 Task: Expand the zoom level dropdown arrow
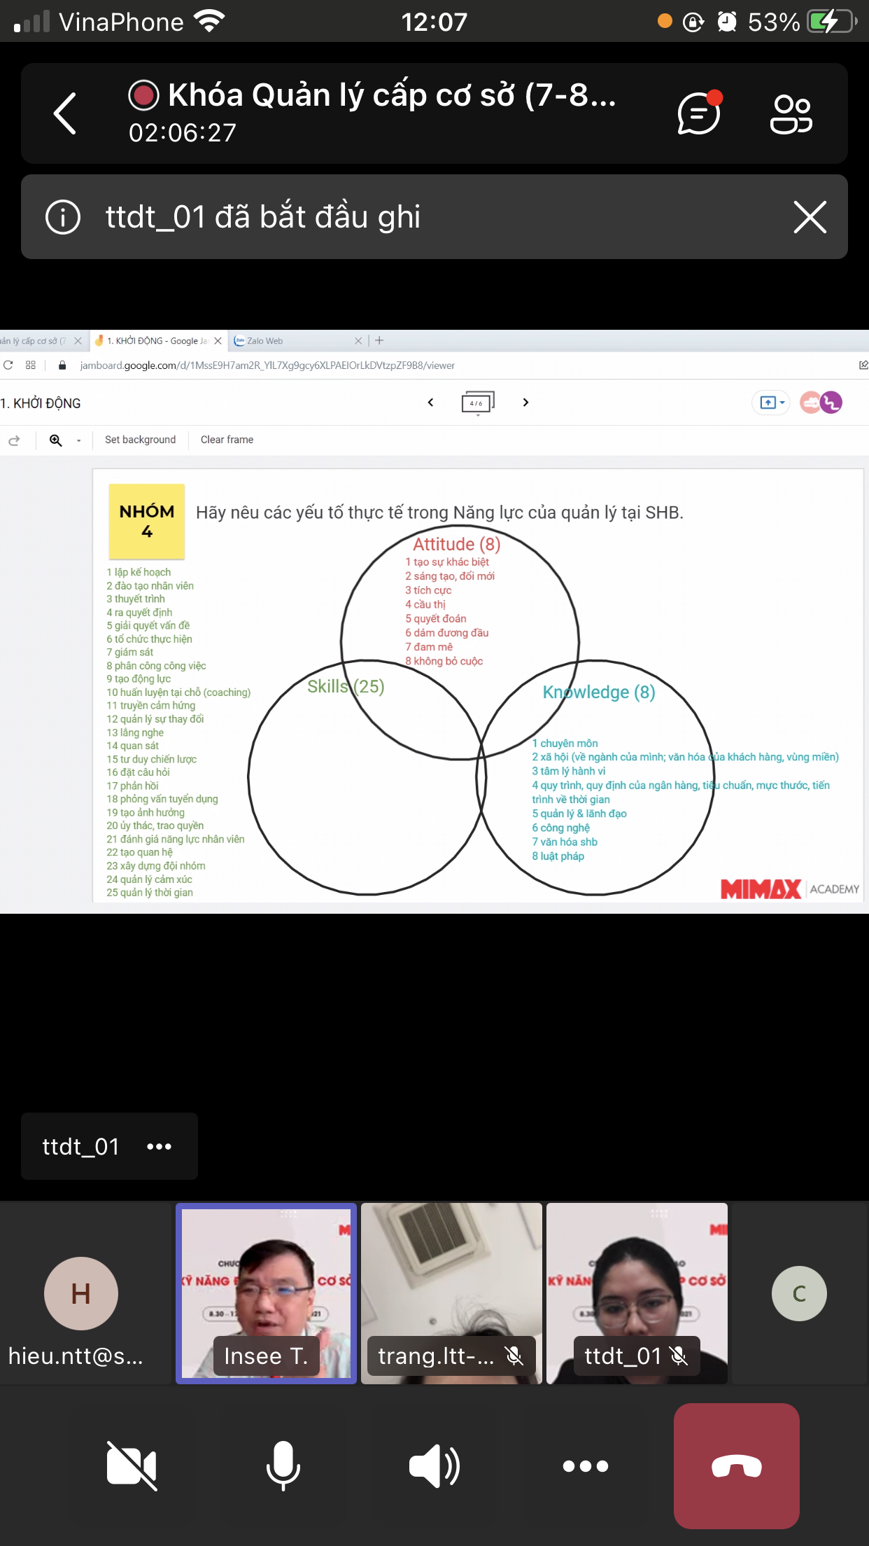coord(78,440)
